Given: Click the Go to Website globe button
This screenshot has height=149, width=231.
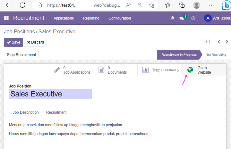Looking at the screenshot, I should [204, 70].
